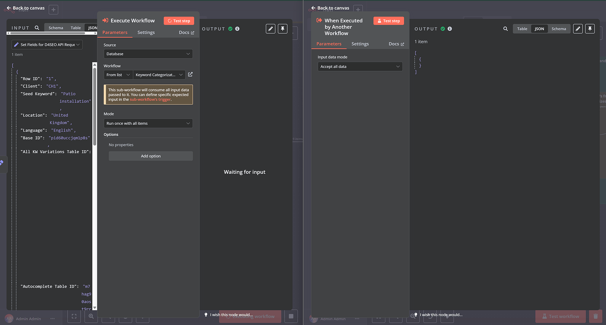This screenshot has height=325, width=606.
Task: Fit workflow to view using corner brackets icon
Action: click(74, 316)
